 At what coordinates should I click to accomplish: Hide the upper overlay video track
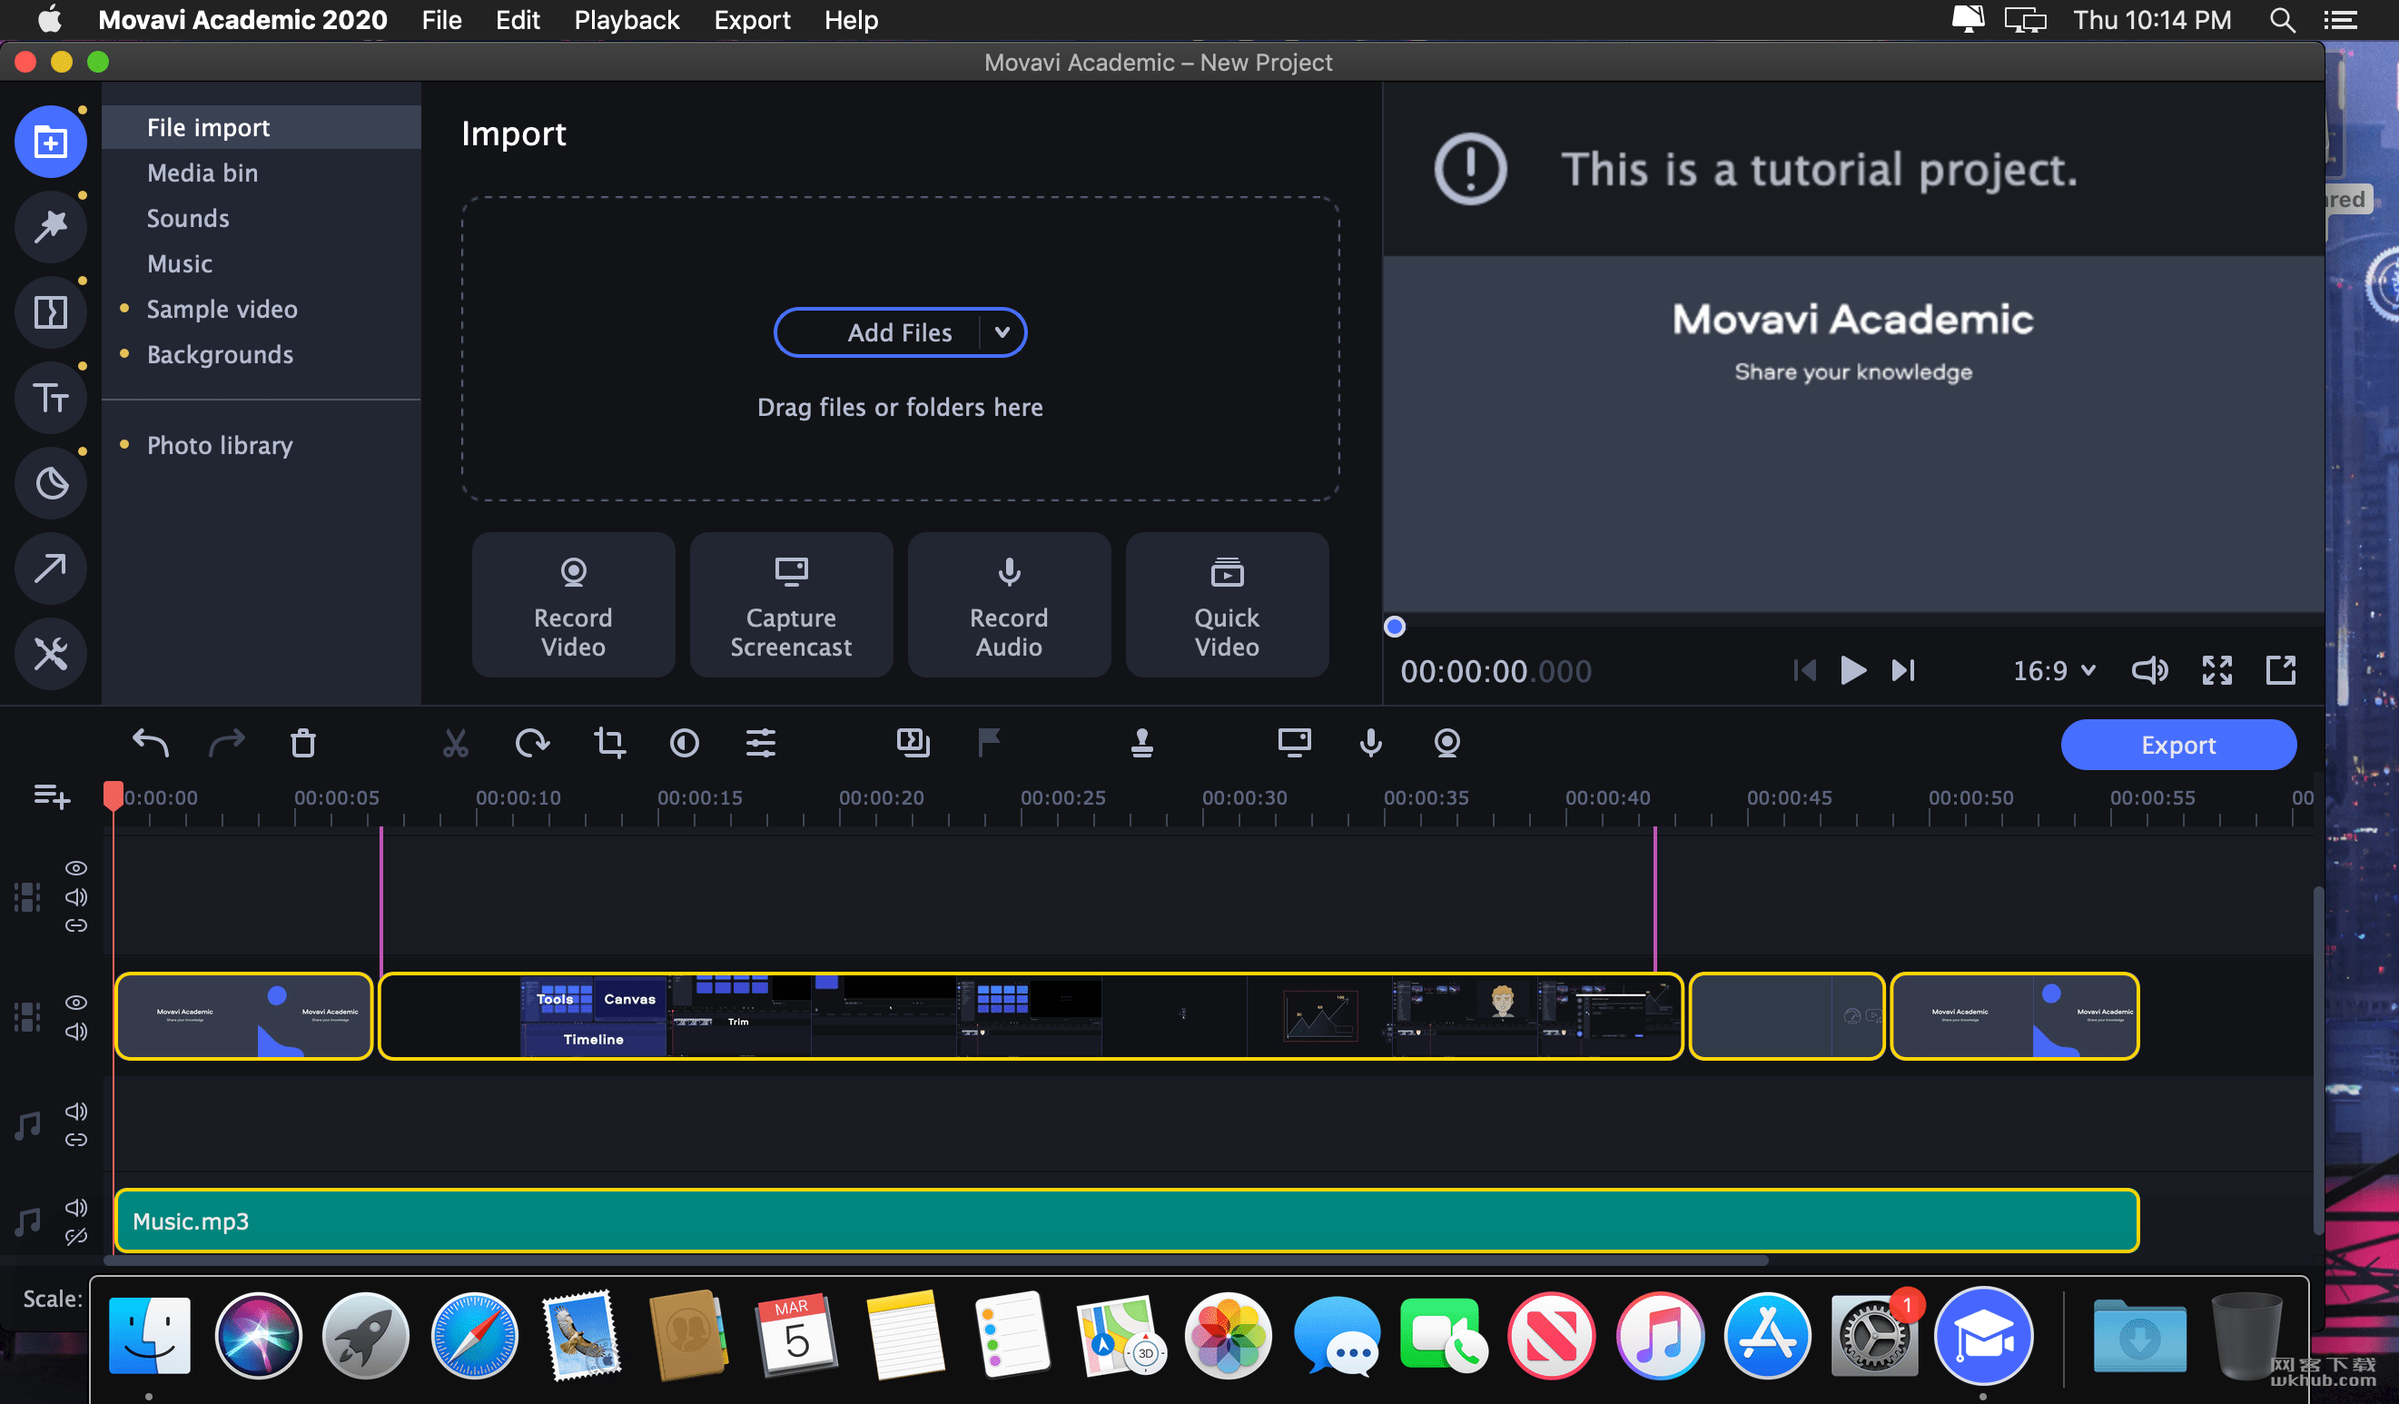pyautogui.click(x=76, y=868)
